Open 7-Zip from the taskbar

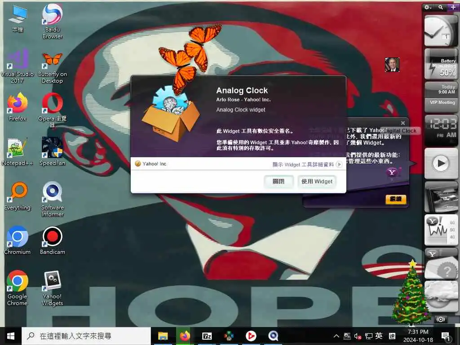click(207, 336)
